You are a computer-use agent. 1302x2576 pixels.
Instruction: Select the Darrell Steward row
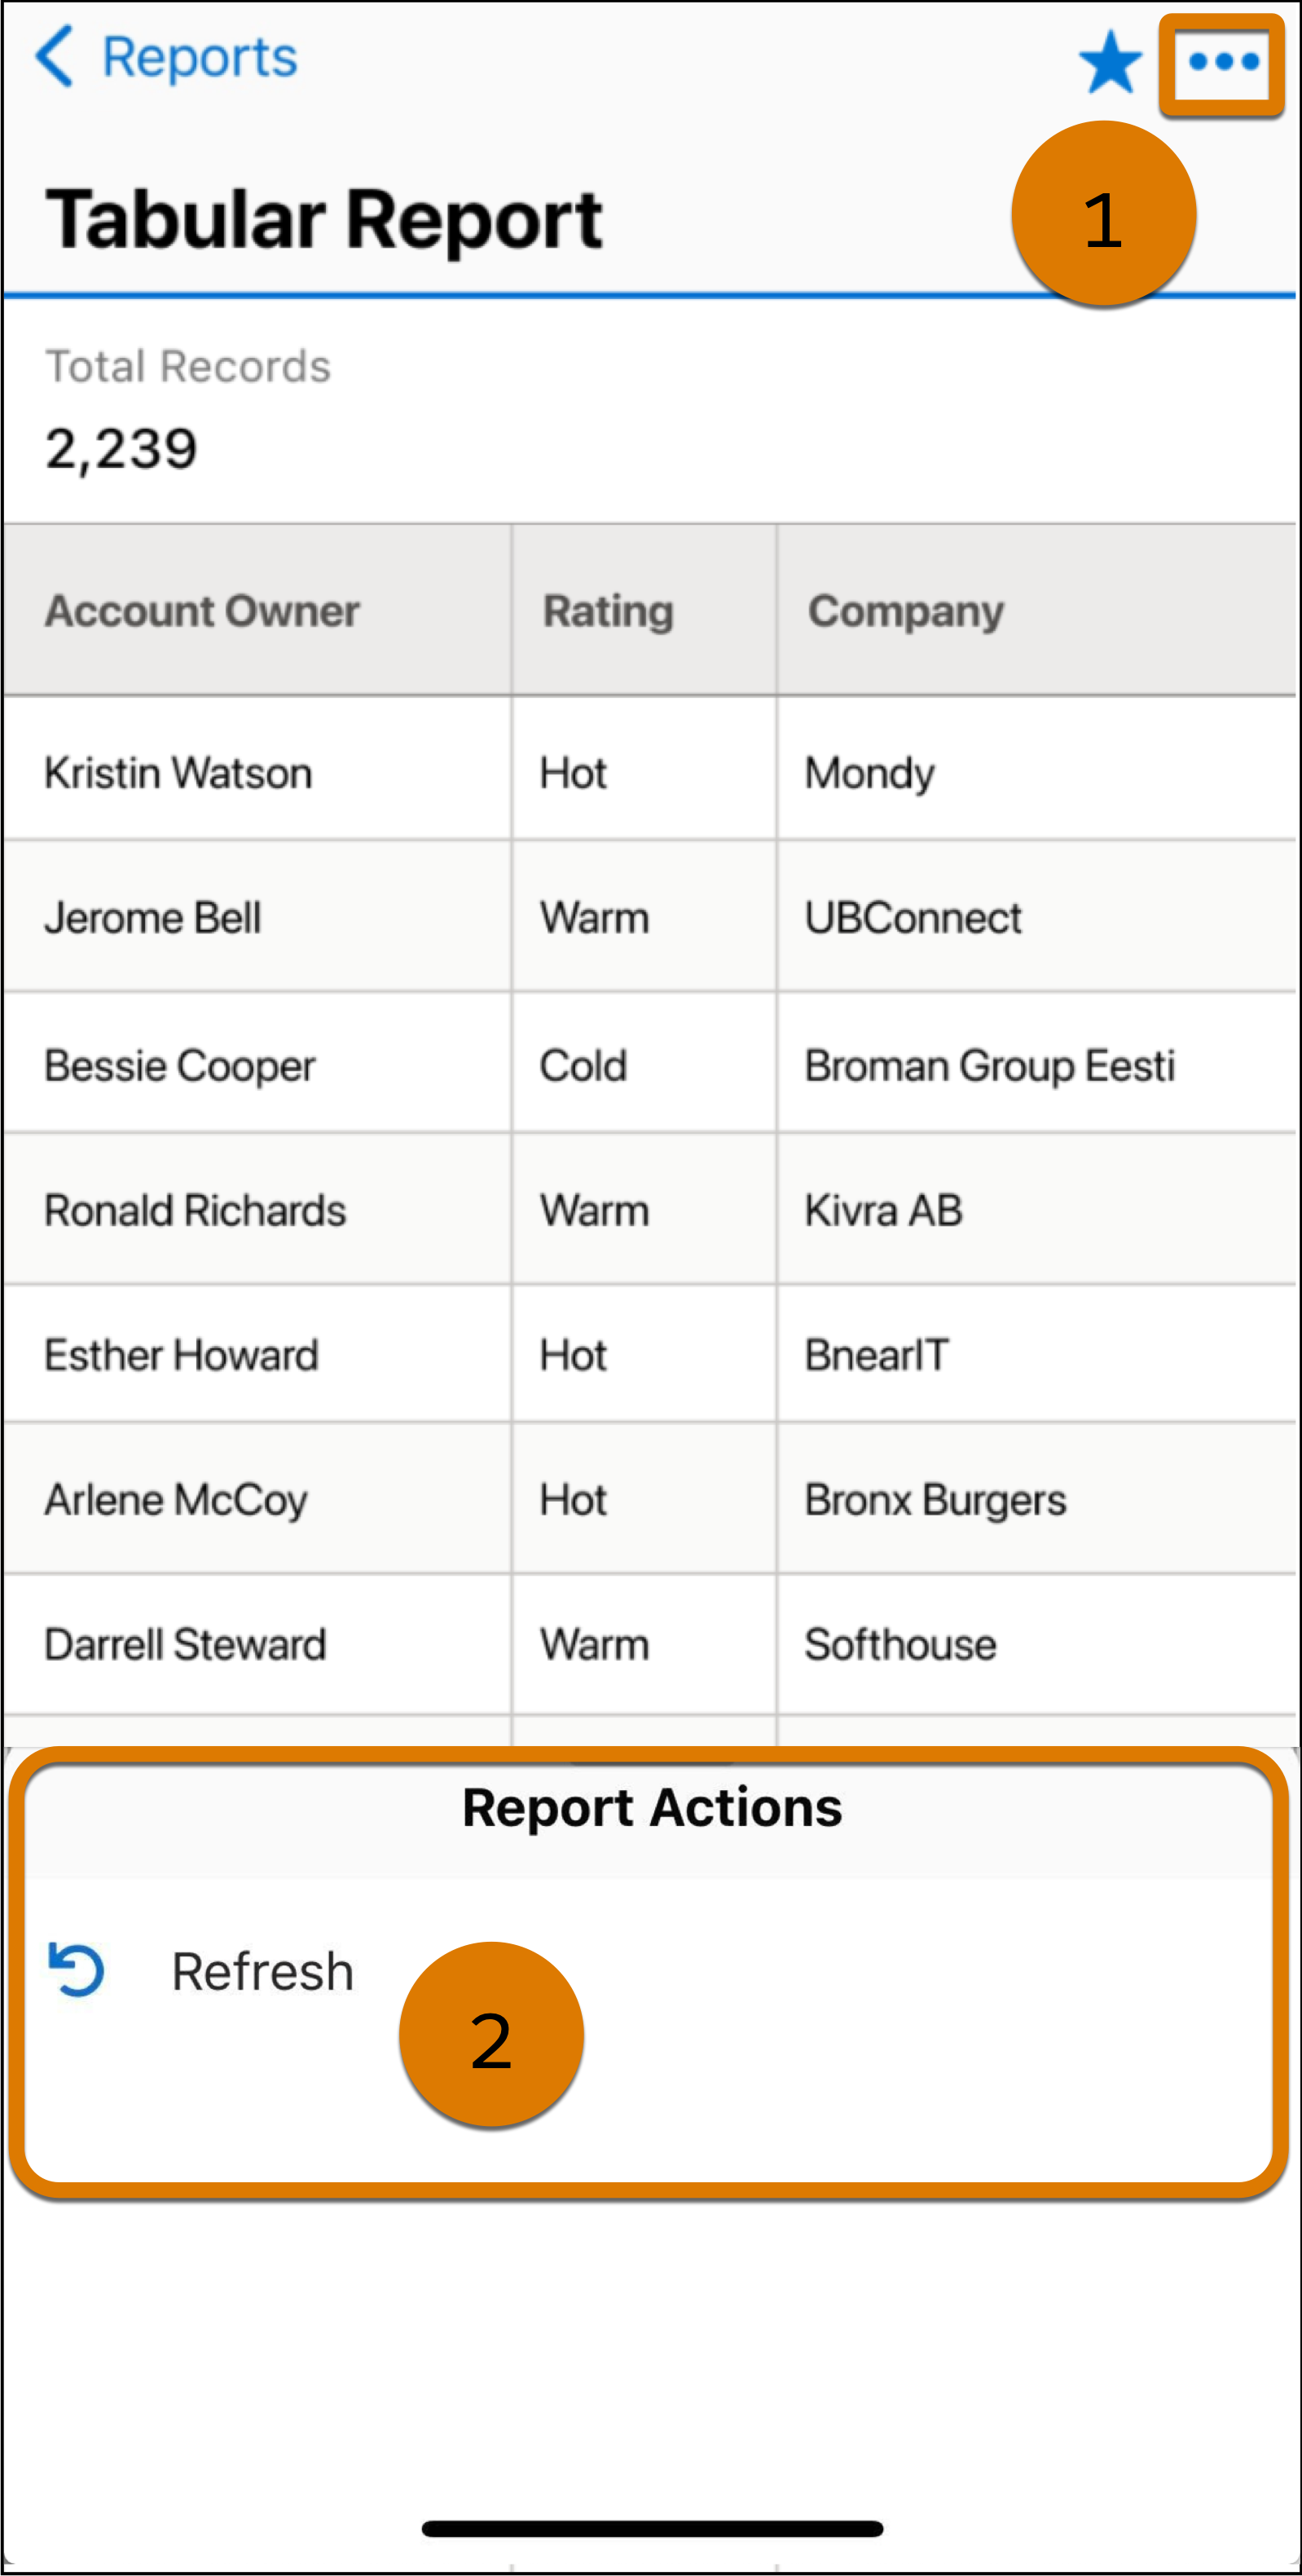point(649,1645)
